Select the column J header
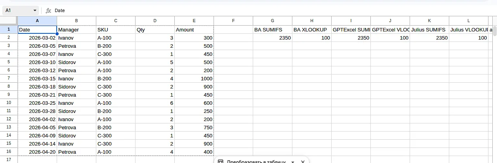The height and width of the screenshot is (163, 497). click(x=390, y=21)
